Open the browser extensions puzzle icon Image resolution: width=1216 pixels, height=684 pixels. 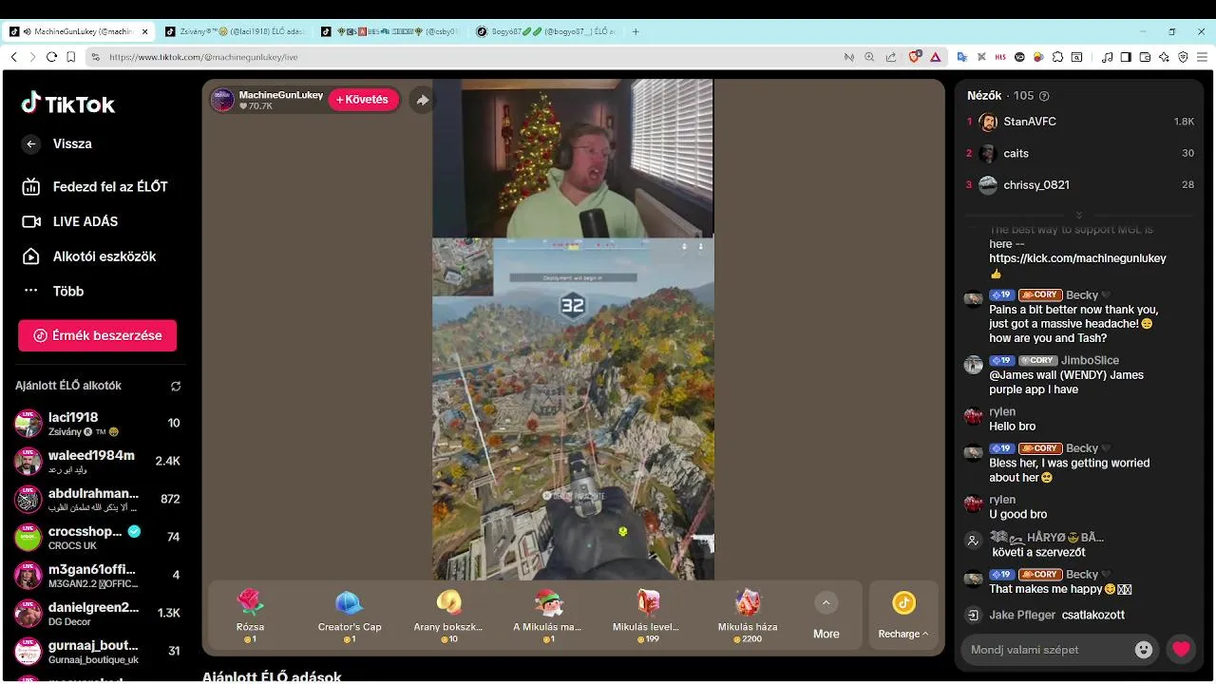pos(1056,57)
